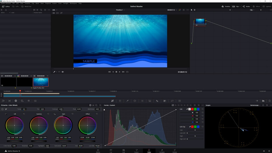Open the Timeline 1 name dropdown

120,10
